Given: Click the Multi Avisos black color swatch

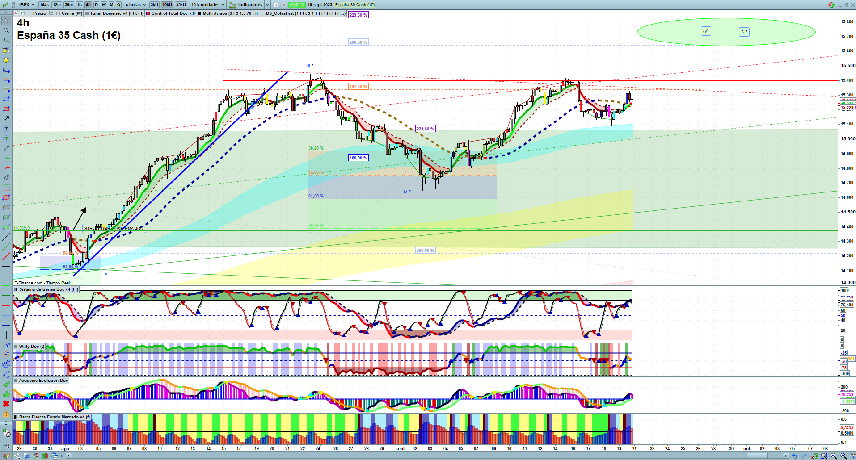Looking at the screenshot, I should 199,13.
